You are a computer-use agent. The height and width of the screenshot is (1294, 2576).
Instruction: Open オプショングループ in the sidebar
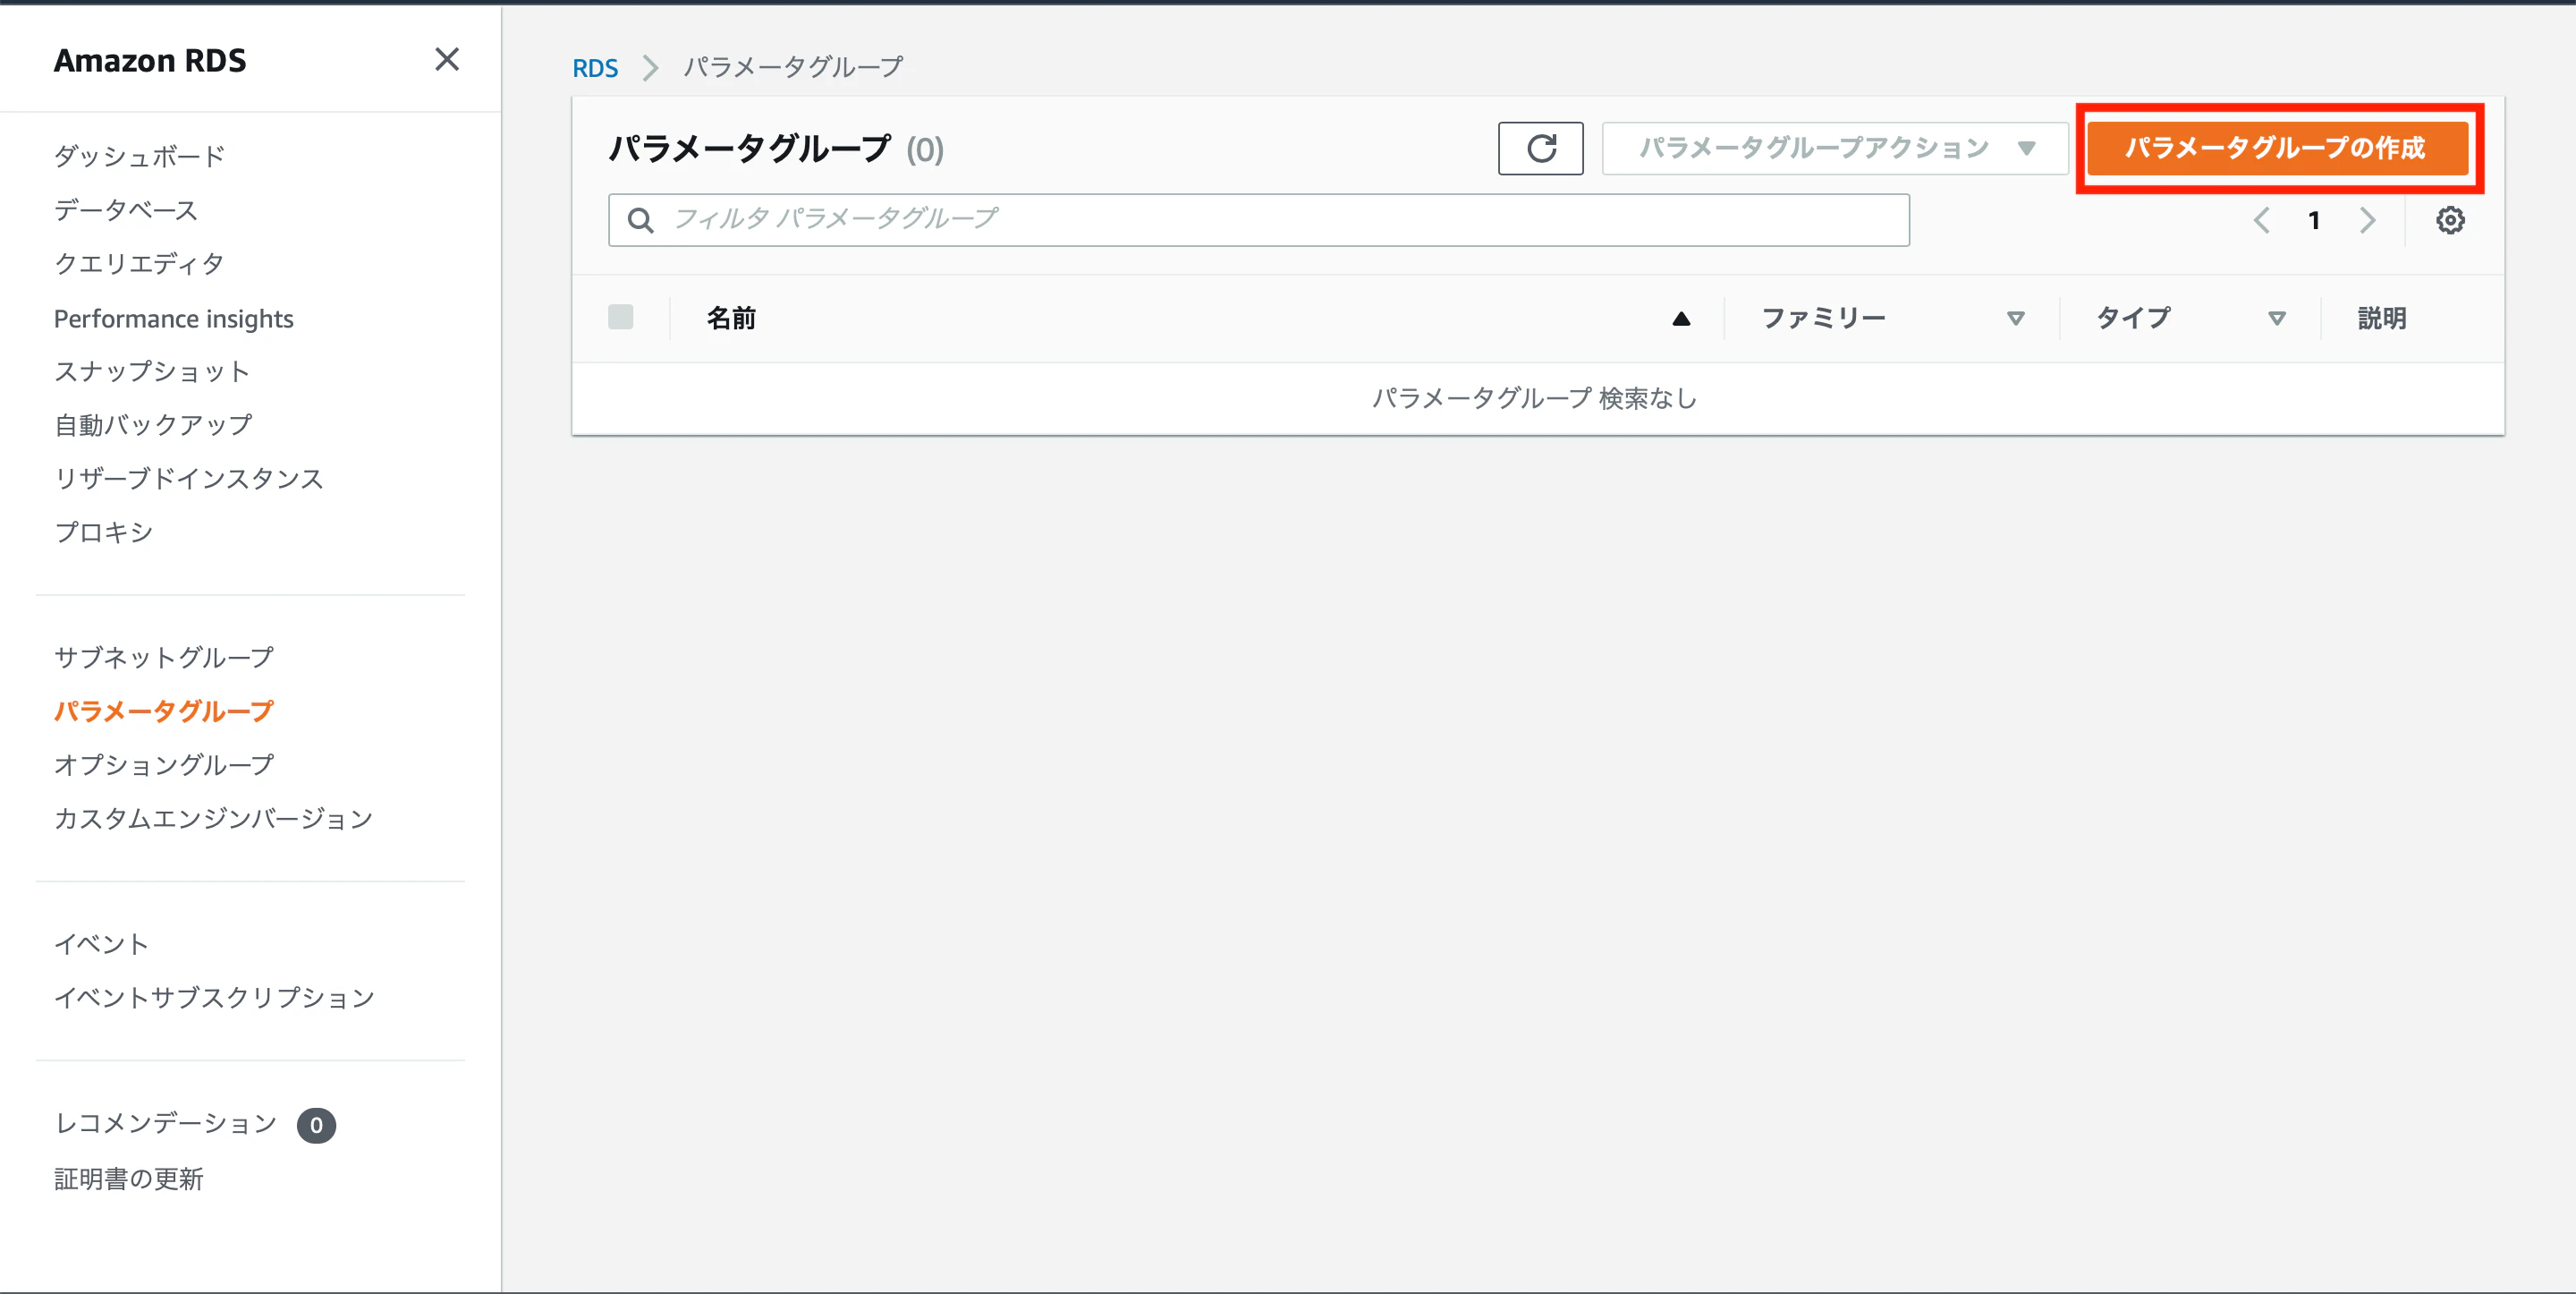tap(164, 764)
